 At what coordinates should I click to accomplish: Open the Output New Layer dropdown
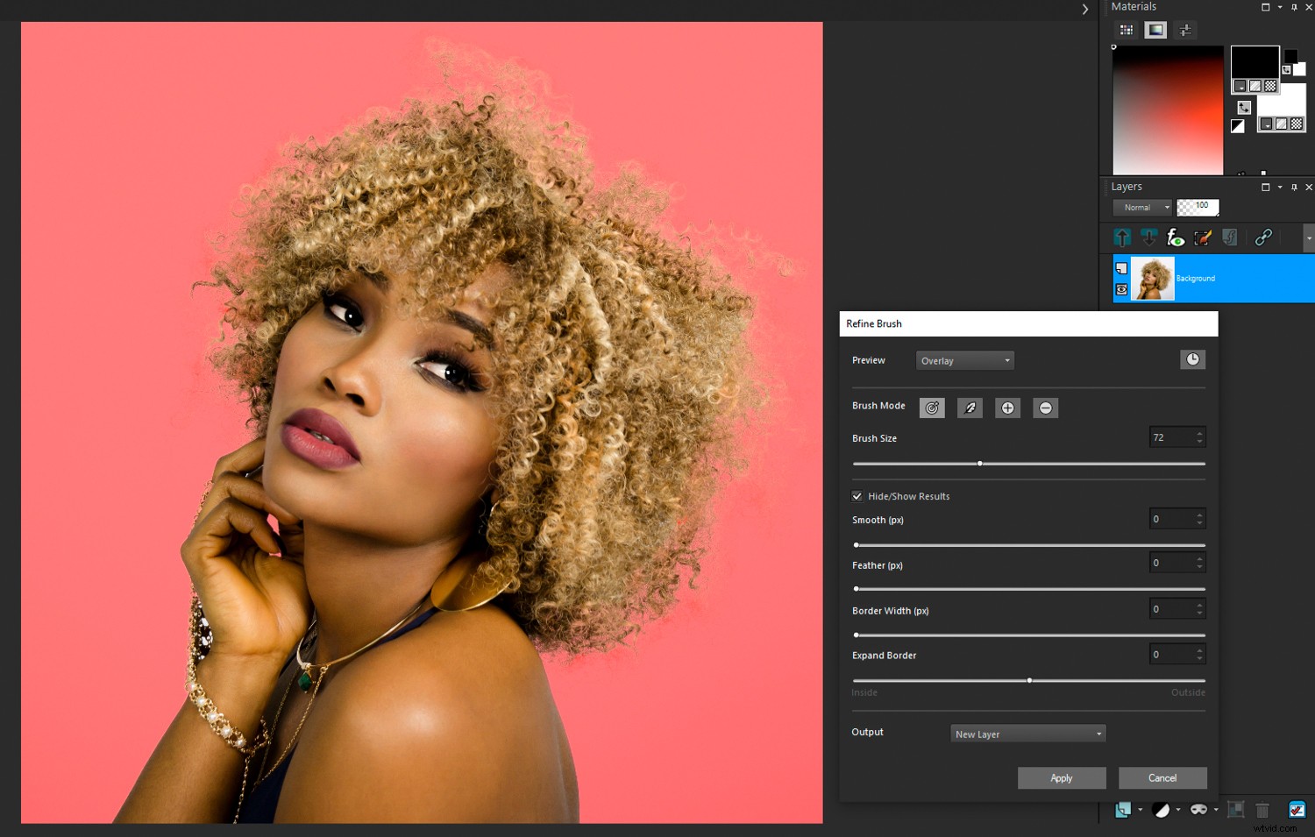pos(1027,734)
